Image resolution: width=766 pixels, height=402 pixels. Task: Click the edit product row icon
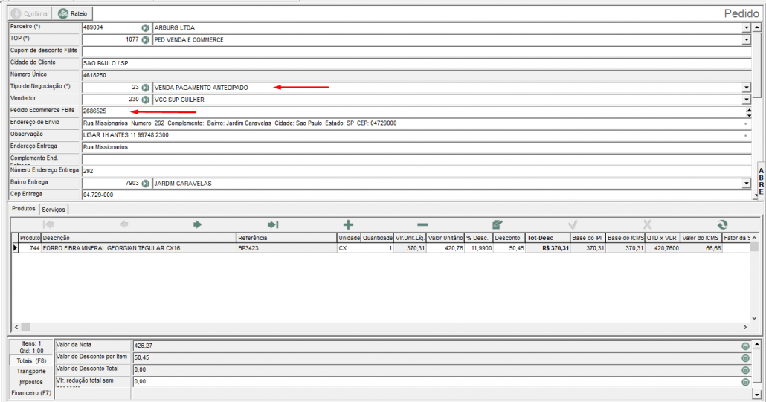pos(498,224)
